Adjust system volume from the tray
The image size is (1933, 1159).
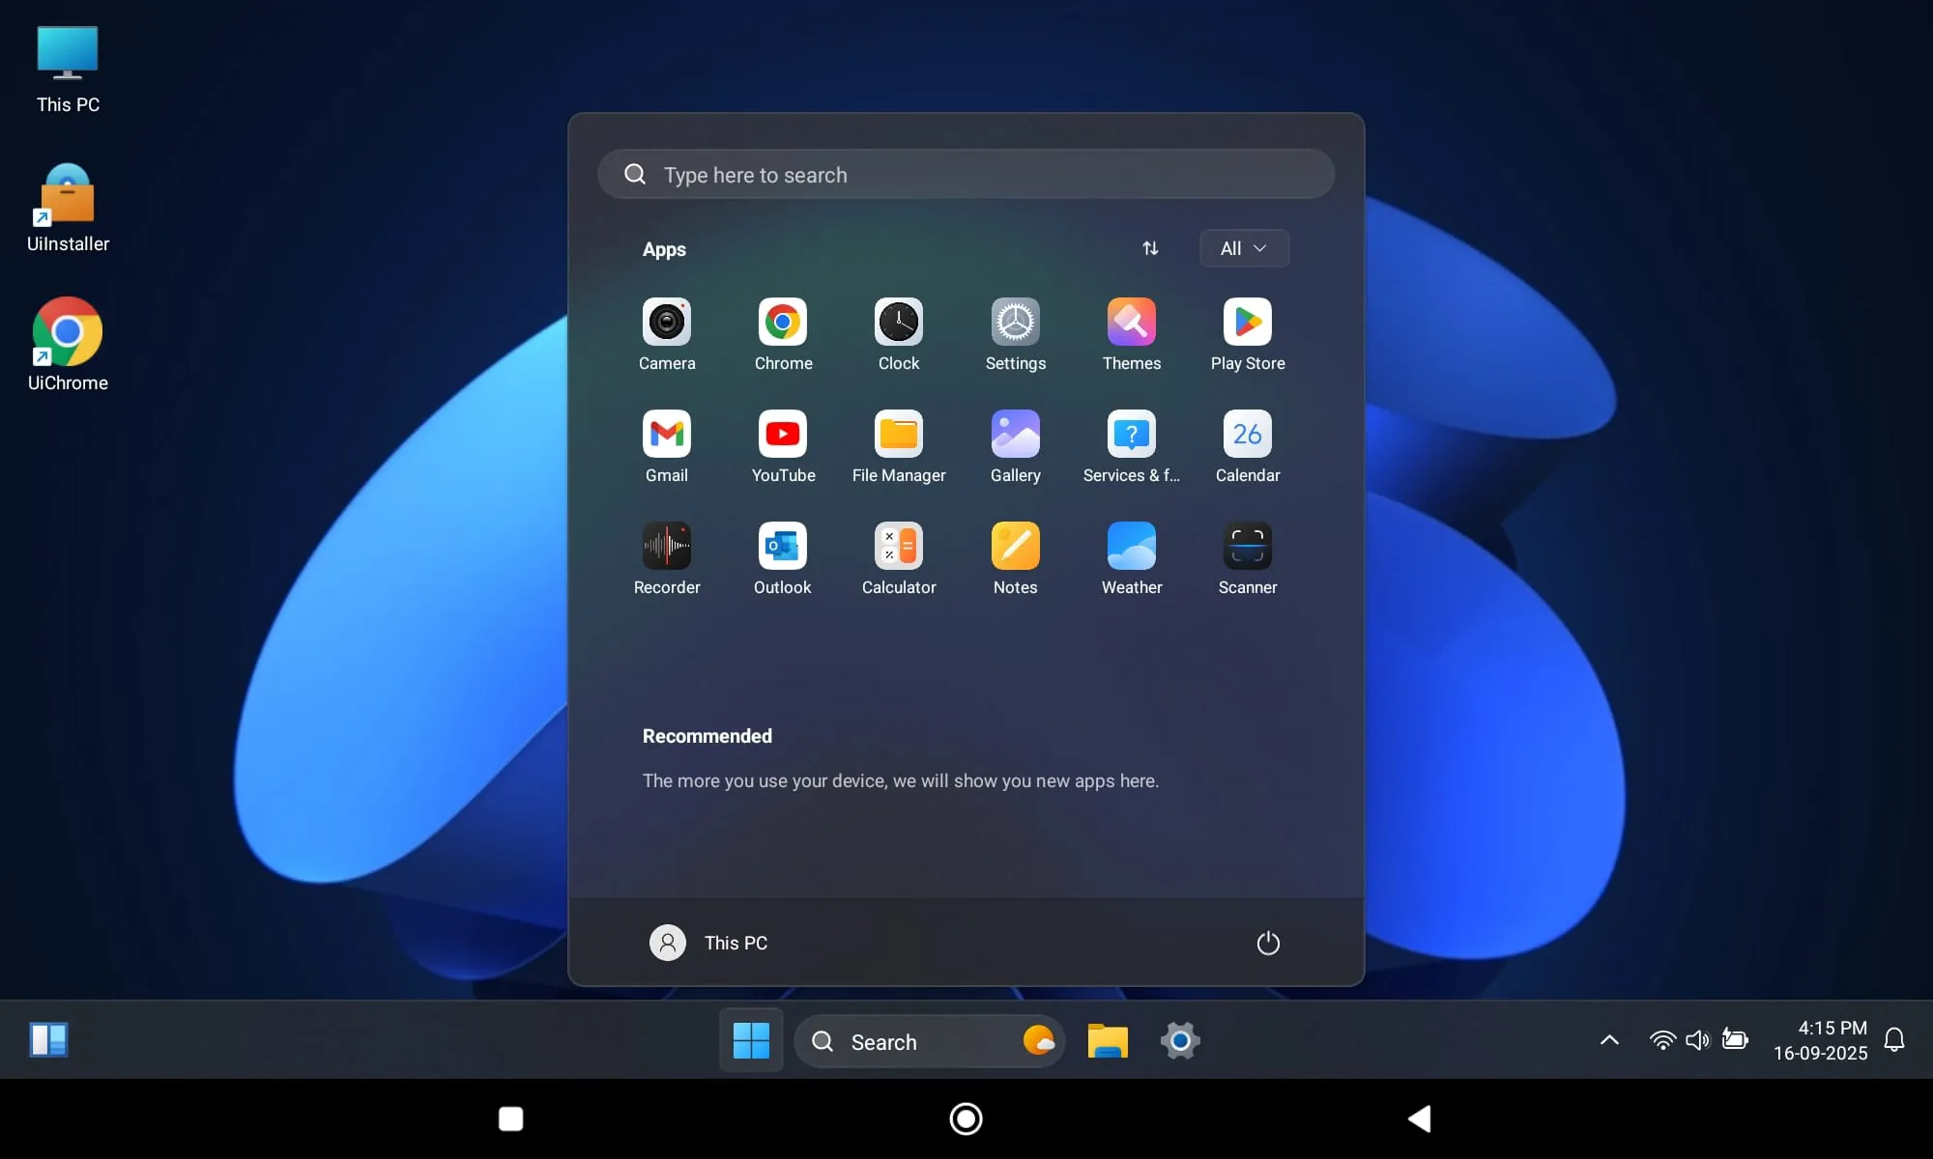point(1698,1040)
